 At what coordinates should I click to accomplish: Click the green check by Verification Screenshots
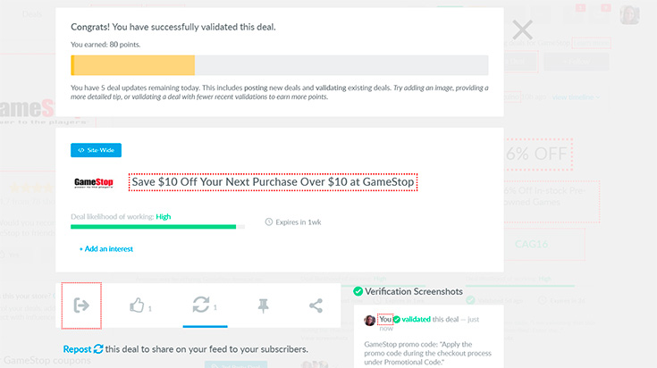(358, 291)
